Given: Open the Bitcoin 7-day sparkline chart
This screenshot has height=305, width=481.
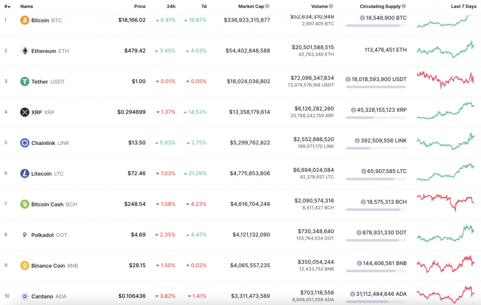Looking at the screenshot, I should pos(445,22).
